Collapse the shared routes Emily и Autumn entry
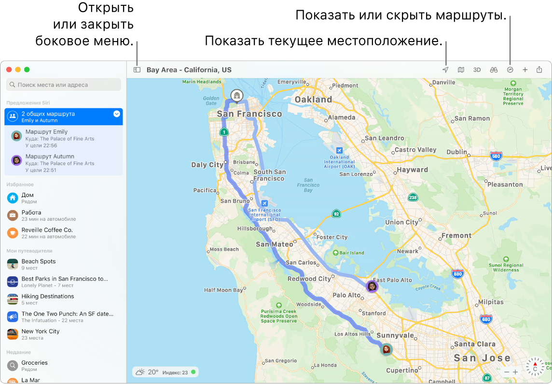552x384 pixels. pos(116,114)
